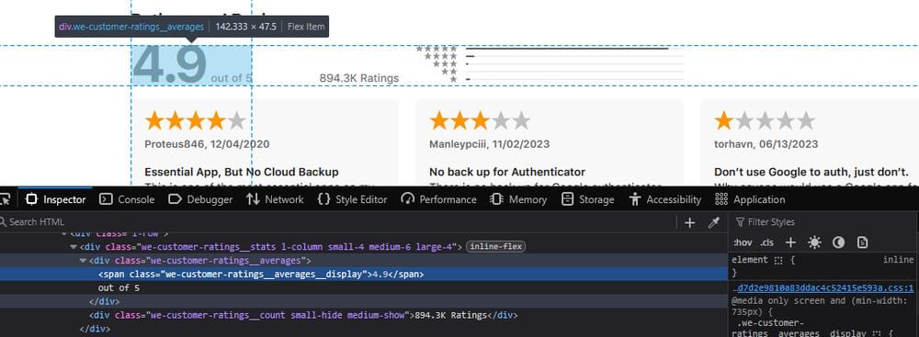Collapse the we-customer-ratings__averages div node
The image size is (919, 337).
pyautogui.click(x=84, y=261)
